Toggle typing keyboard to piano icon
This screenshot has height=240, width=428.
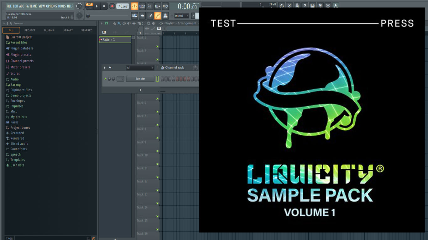134,16
